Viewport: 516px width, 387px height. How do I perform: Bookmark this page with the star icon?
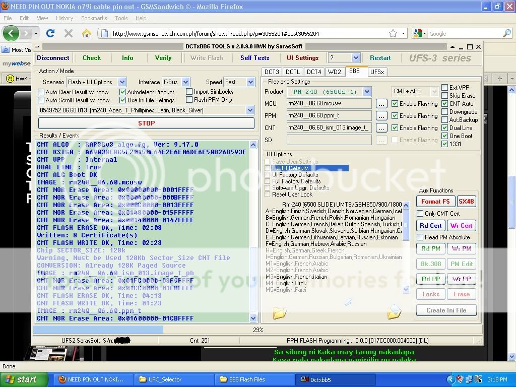[x=393, y=33]
